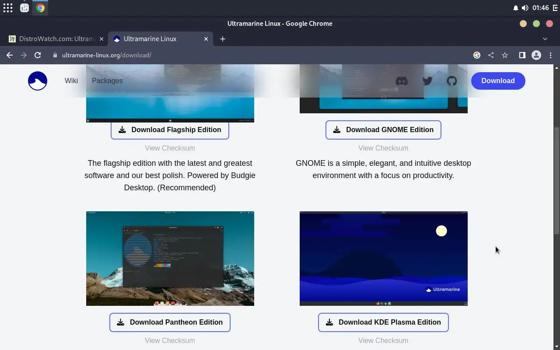Toggle the Chrome side panel
The image size is (560, 350).
tap(522, 55)
